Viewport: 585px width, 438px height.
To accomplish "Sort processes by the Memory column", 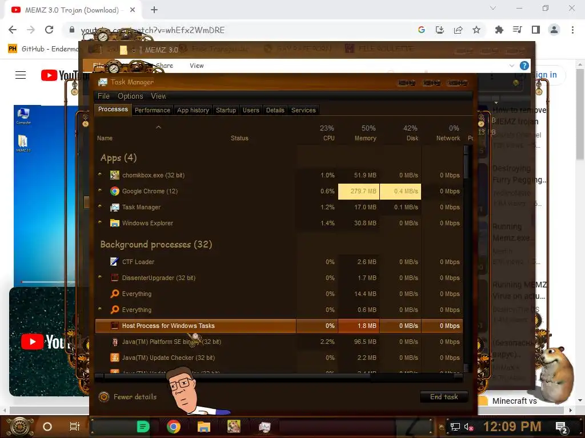I will [365, 133].
